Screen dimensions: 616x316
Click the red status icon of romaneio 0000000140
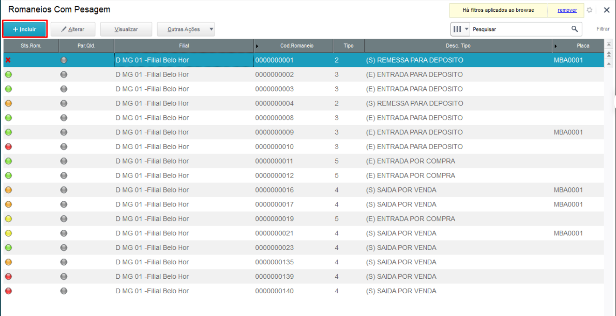click(8, 291)
